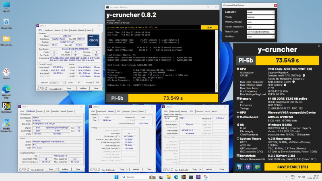
Task: Expand the Tools arrow in the Xeon CPU-Z window
Action: click(75, 88)
